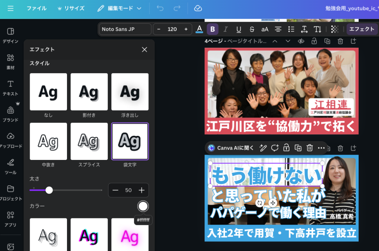
Task: Open the Noto Sans JP font dropdown
Action: coord(126,29)
